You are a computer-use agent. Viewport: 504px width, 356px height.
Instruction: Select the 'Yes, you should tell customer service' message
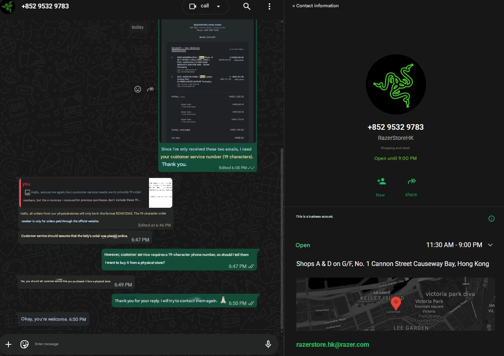(x=76, y=282)
